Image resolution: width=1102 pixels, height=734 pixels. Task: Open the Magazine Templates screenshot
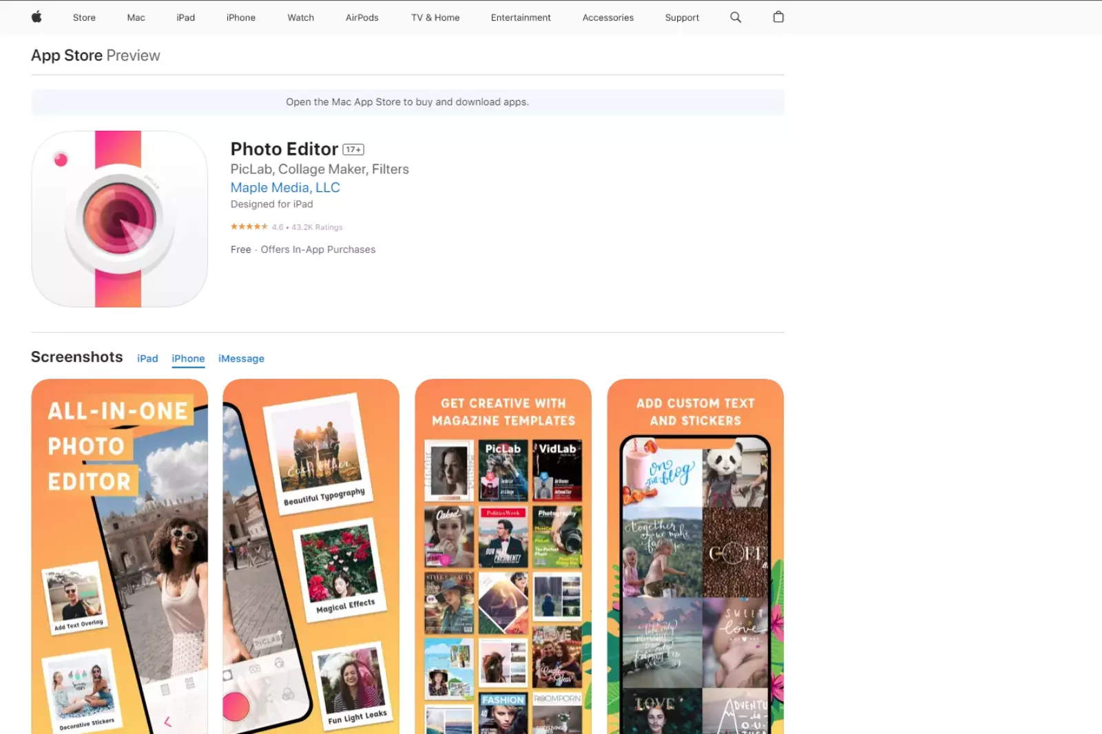(503, 556)
